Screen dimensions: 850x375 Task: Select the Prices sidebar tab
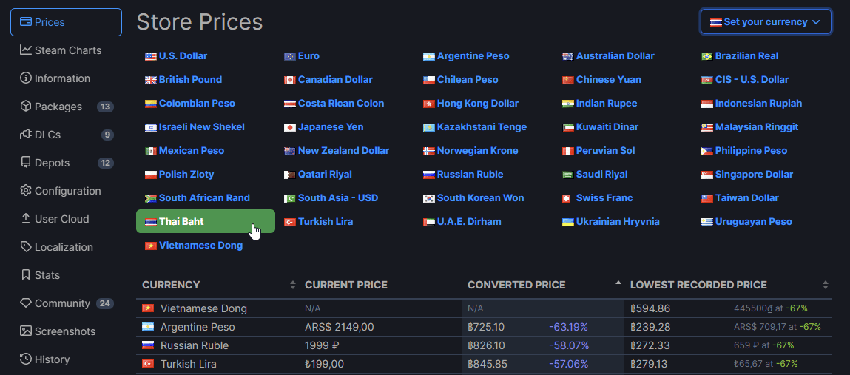coord(66,22)
